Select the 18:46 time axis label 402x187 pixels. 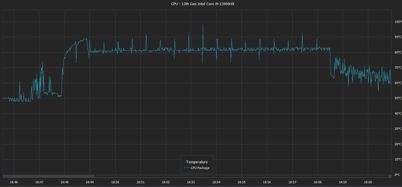[14, 182]
